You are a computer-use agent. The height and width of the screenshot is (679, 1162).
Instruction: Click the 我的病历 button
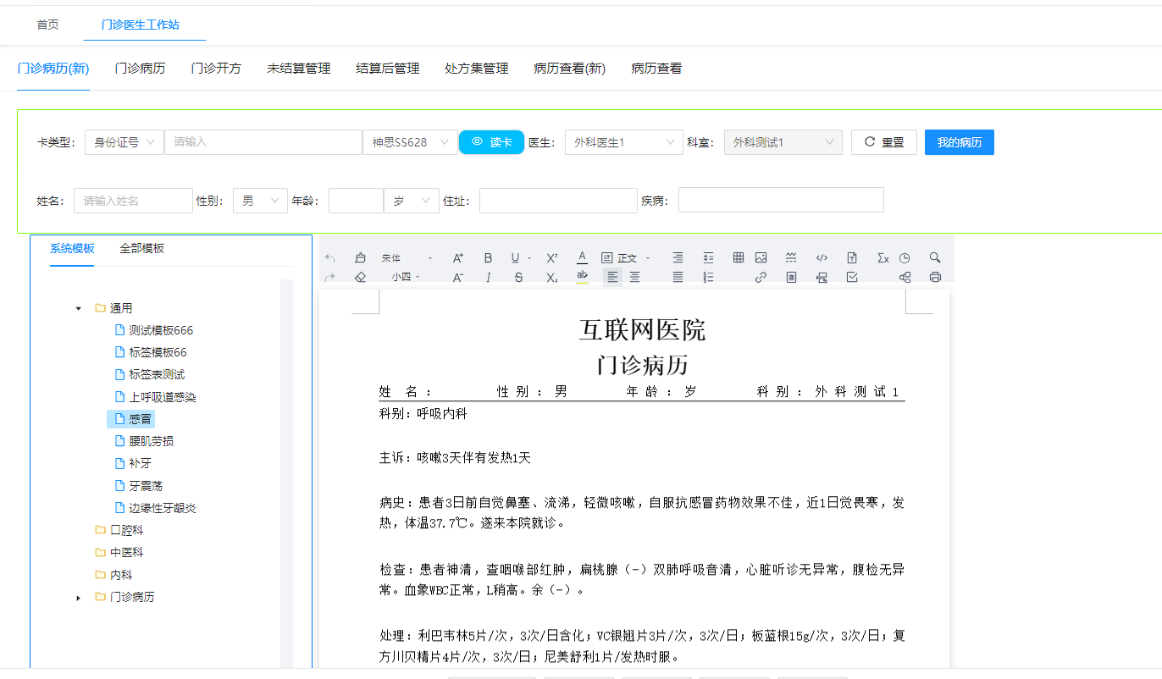(959, 142)
